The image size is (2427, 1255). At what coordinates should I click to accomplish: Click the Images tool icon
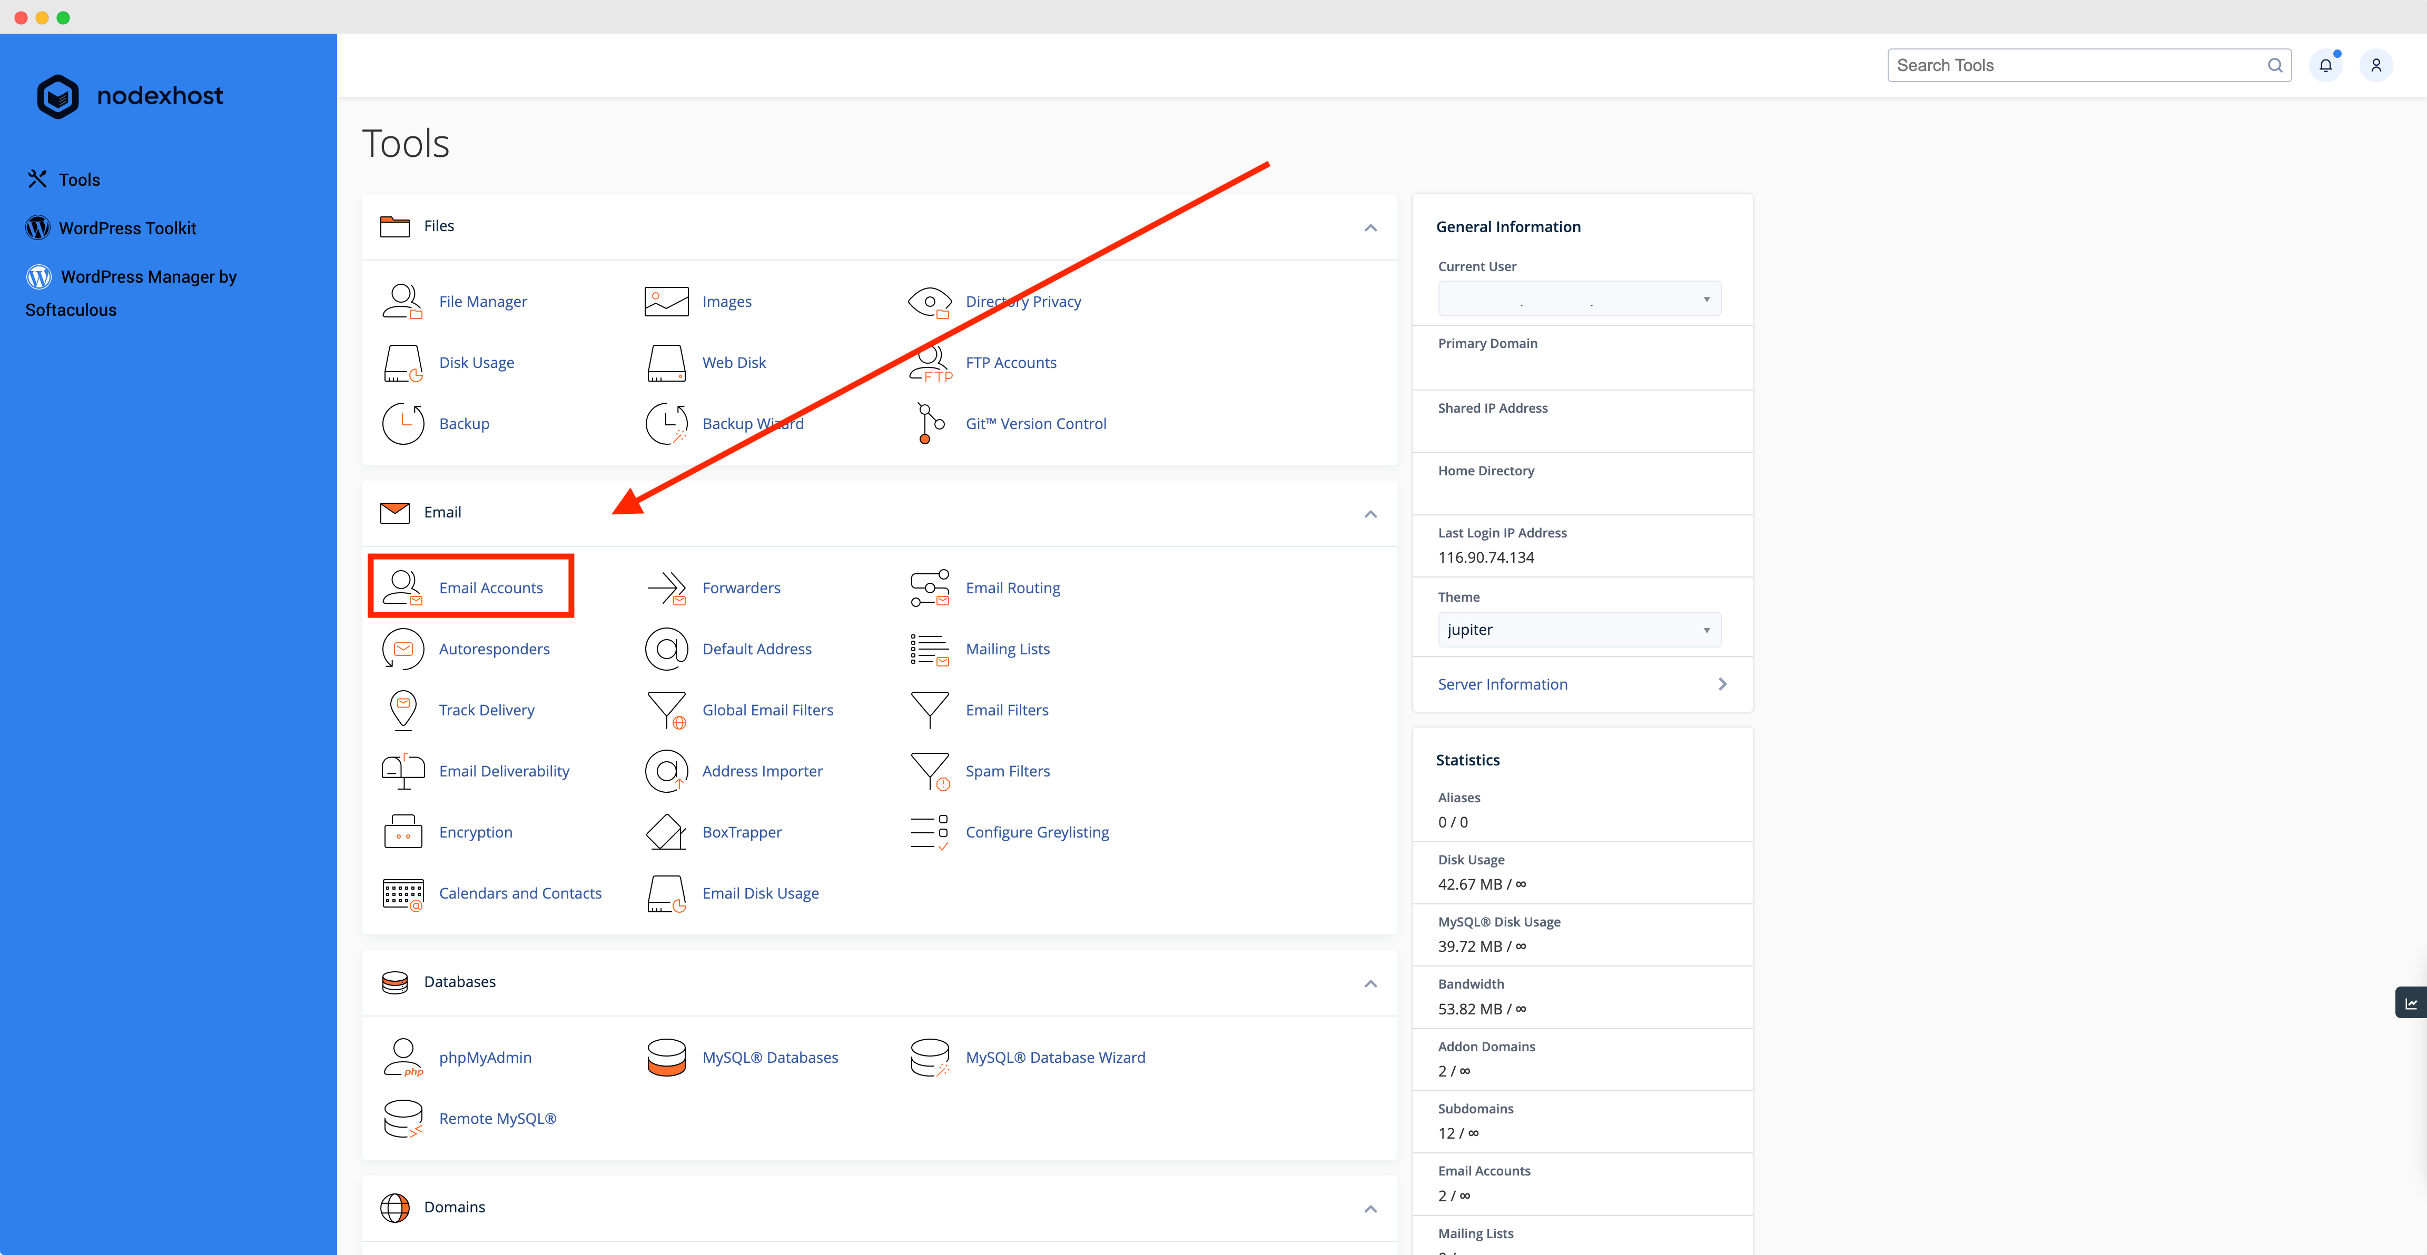click(666, 301)
